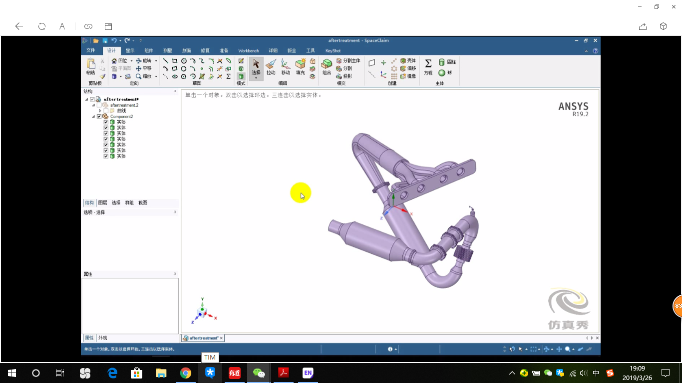This screenshot has height=383, width=682.
Task: Open the 旋转 (Spin) dropdown arrow
Action: coord(156,61)
